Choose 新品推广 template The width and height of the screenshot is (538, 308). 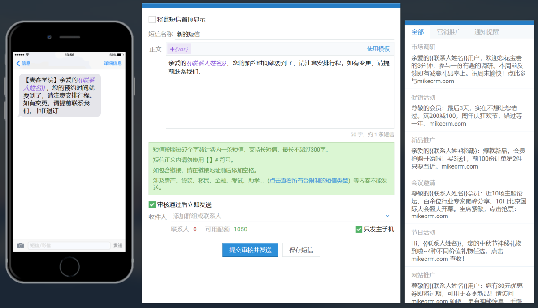[x=469, y=153]
